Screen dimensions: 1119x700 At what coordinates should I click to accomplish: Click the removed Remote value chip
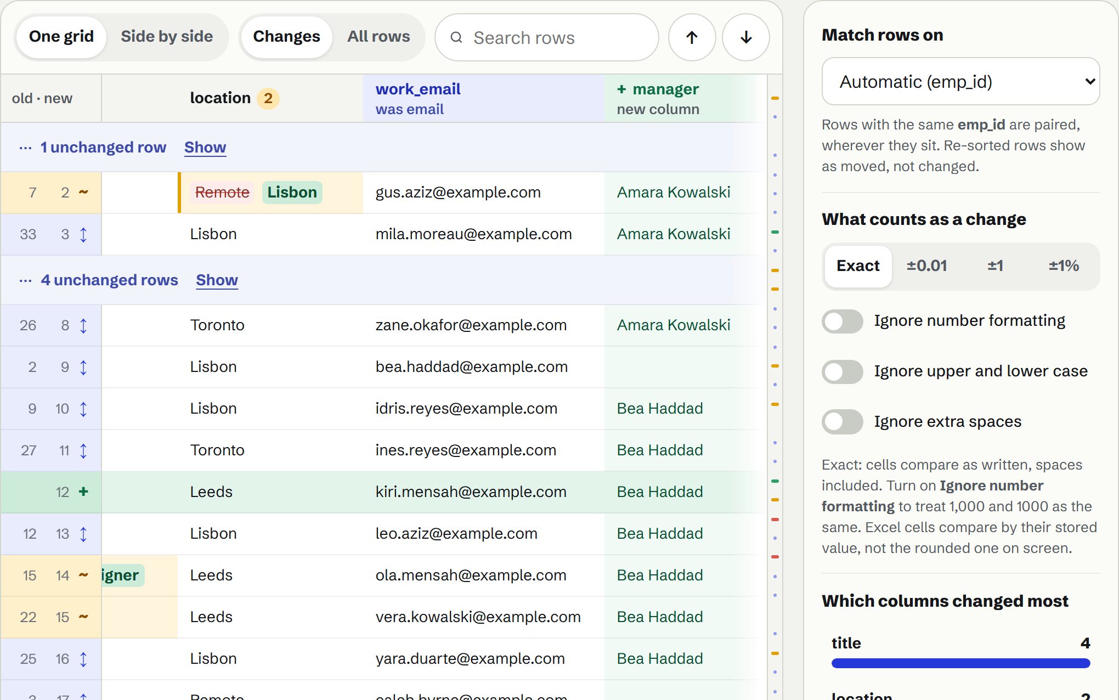click(x=222, y=193)
